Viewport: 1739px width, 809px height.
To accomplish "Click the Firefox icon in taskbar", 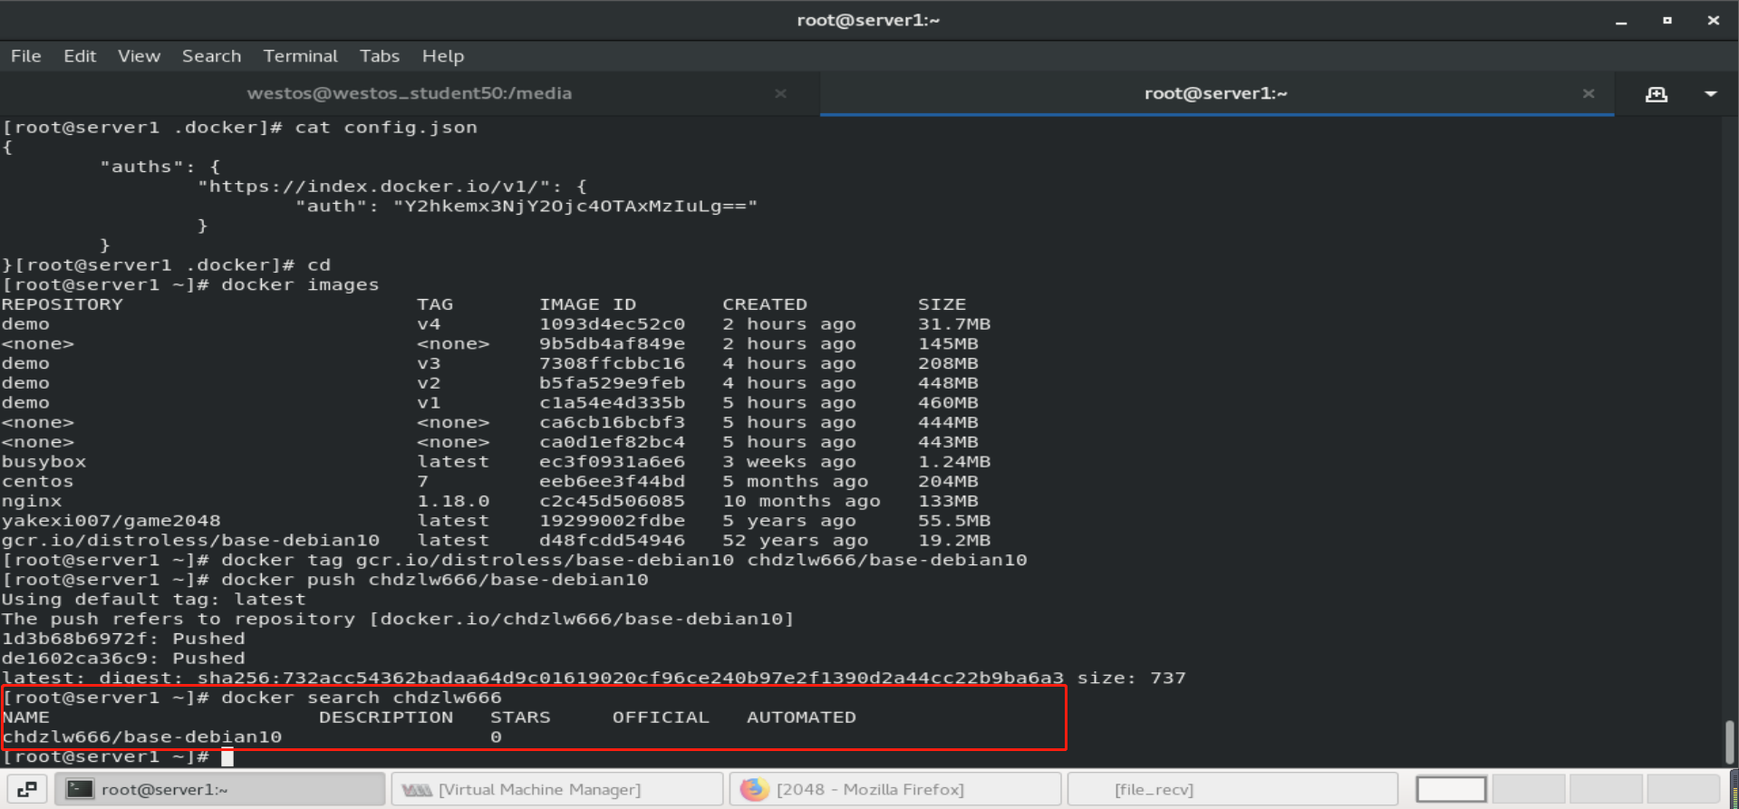I will click(x=754, y=789).
